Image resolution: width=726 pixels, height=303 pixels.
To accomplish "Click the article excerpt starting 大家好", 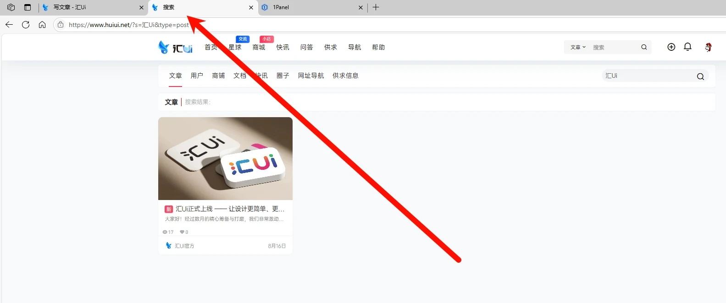I will pos(224,219).
